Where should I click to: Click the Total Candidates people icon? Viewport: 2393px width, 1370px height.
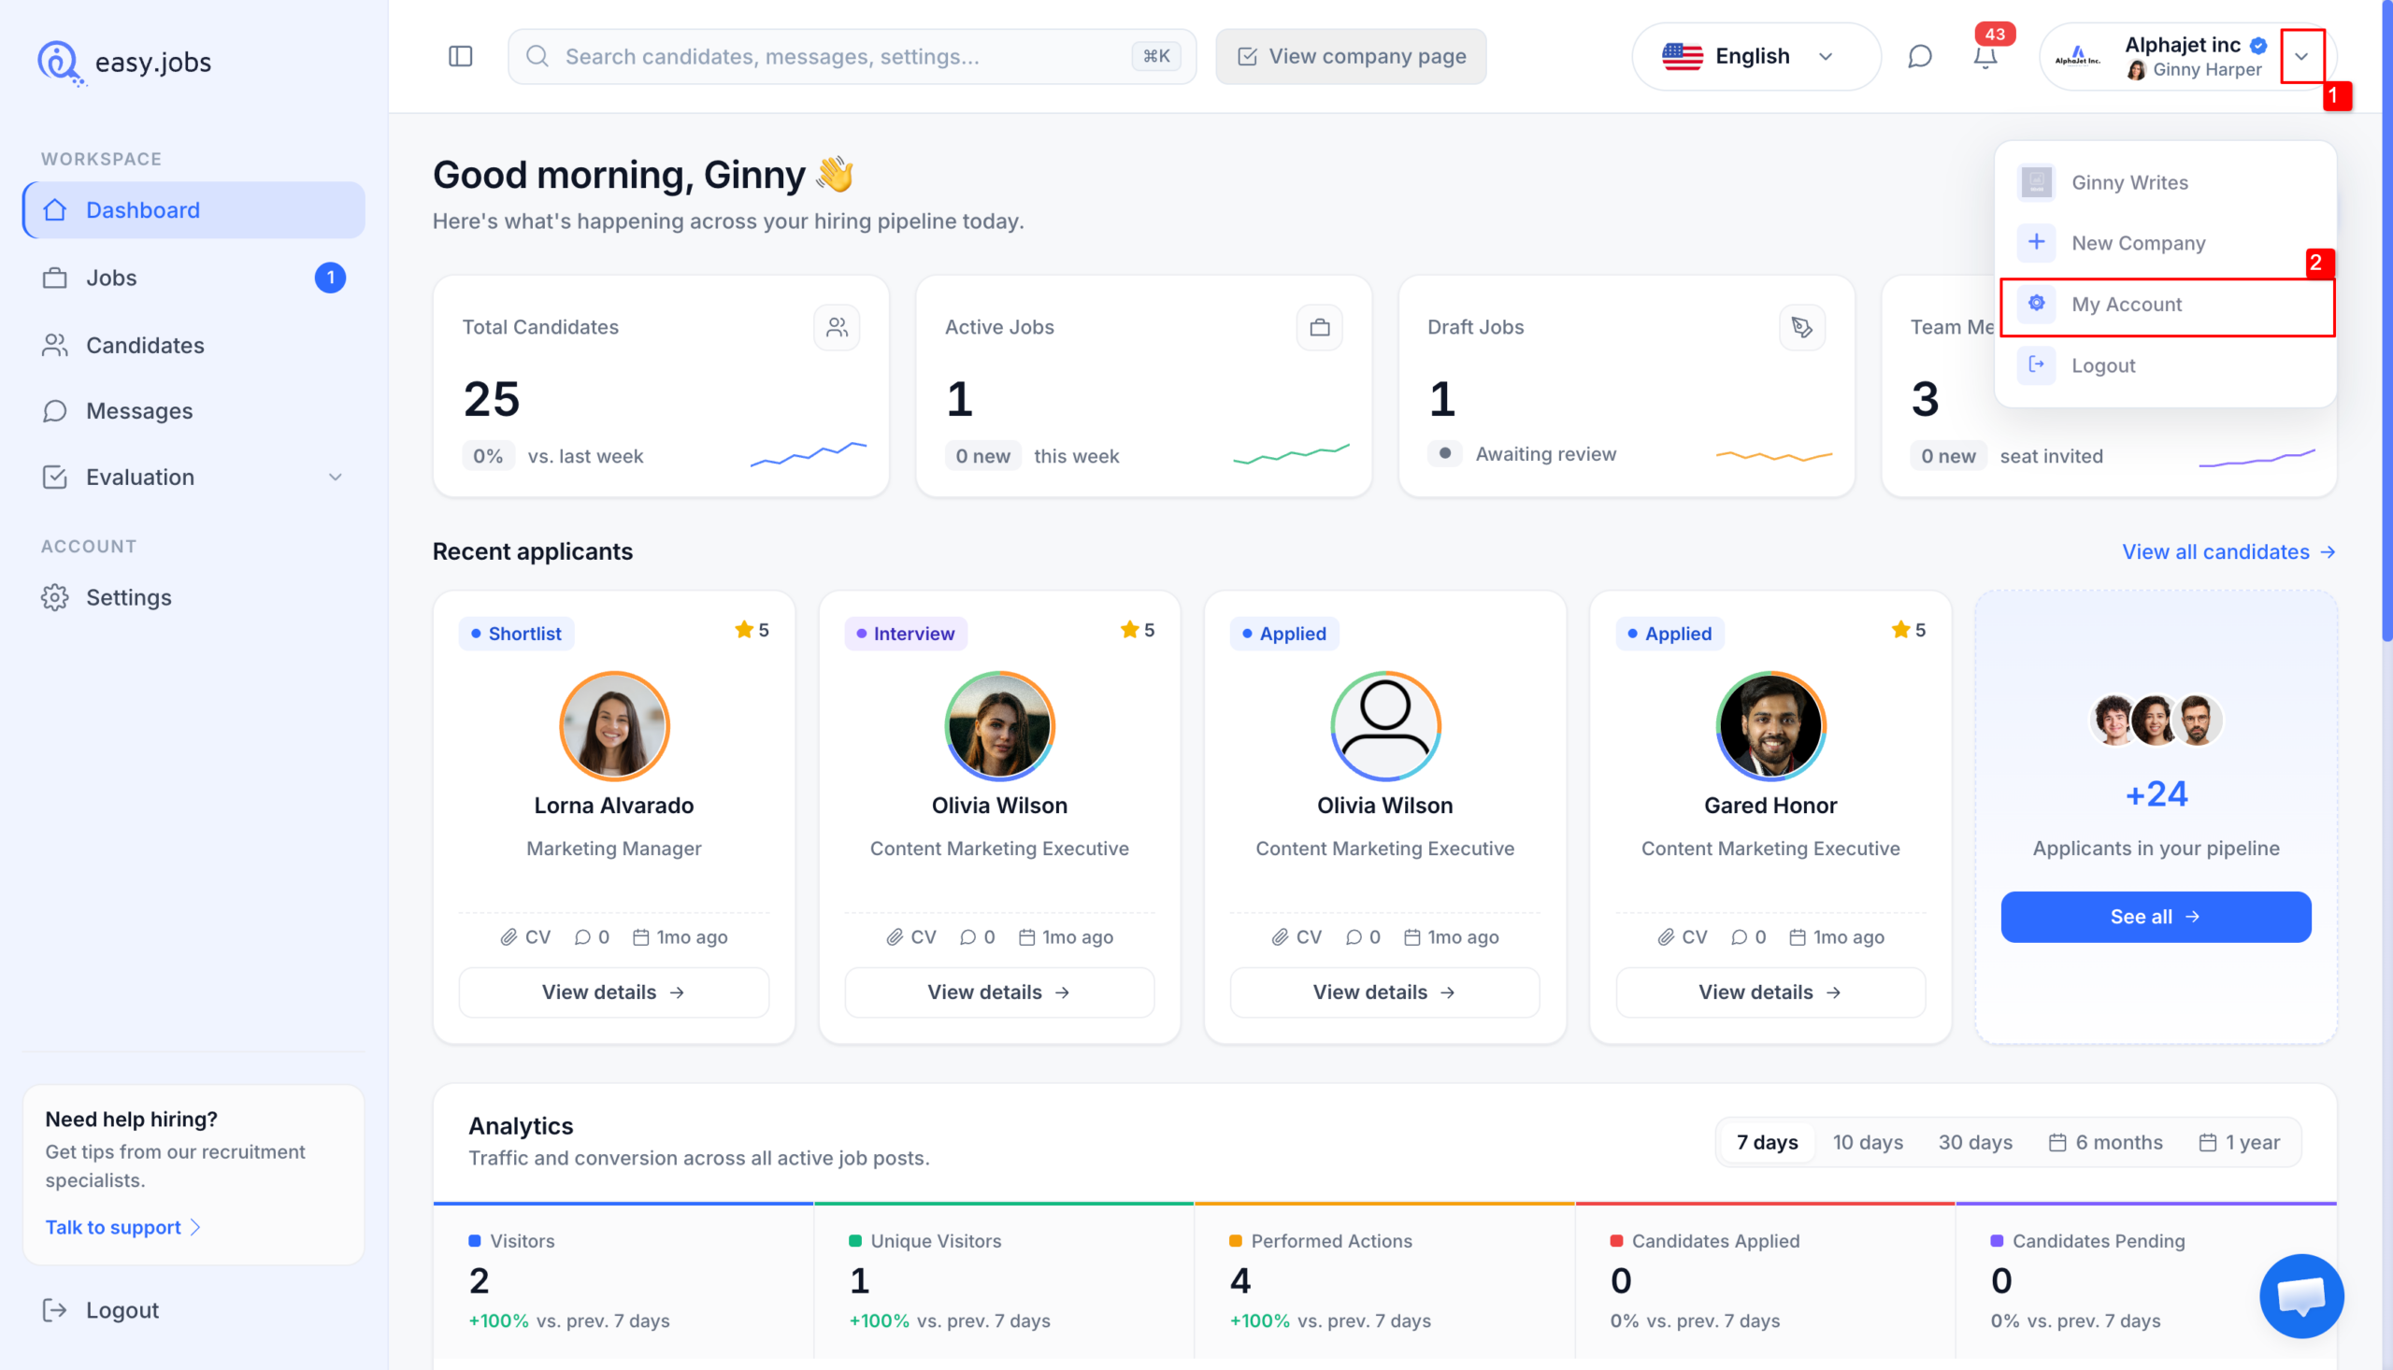click(x=837, y=327)
